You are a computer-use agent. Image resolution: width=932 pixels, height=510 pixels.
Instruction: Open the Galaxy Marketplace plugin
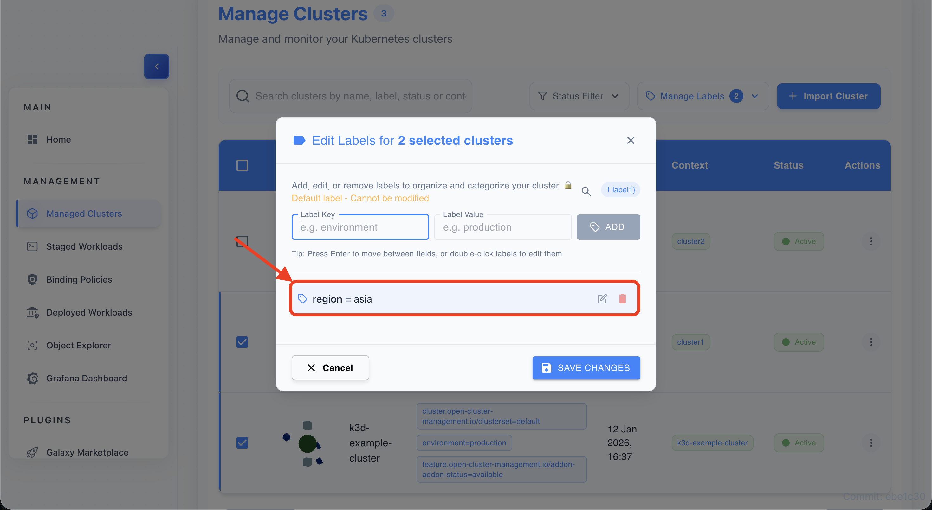point(87,452)
